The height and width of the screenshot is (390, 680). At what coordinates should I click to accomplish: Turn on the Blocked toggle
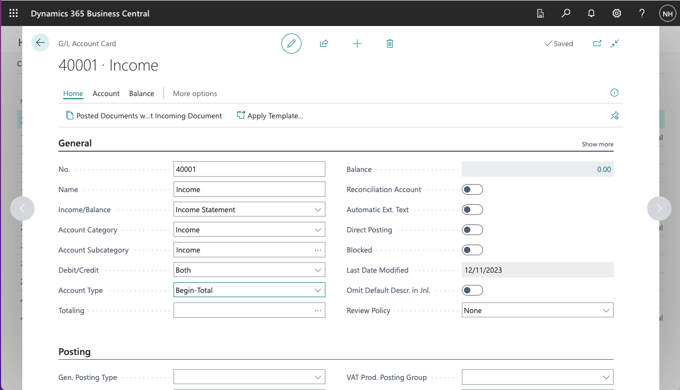[472, 250]
